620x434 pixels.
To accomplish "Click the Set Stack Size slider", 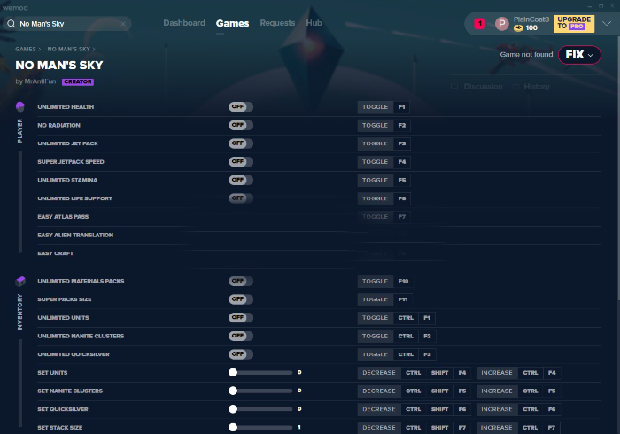I will tap(260, 427).
